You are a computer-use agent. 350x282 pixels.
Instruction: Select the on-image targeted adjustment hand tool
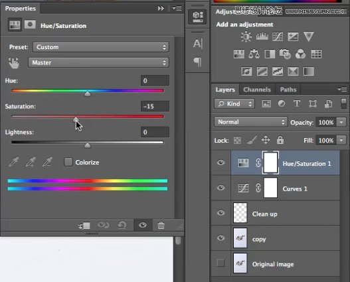click(x=14, y=63)
